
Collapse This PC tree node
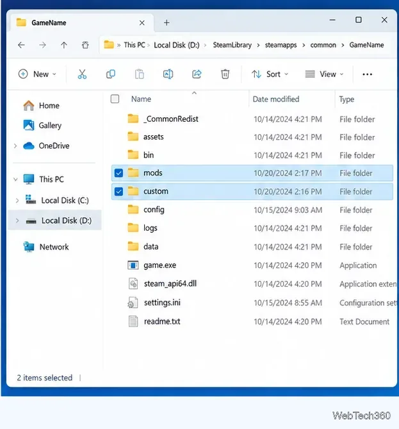pos(15,180)
